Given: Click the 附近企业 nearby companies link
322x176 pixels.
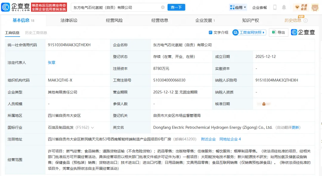Looking at the screenshot, I should (208, 139).
